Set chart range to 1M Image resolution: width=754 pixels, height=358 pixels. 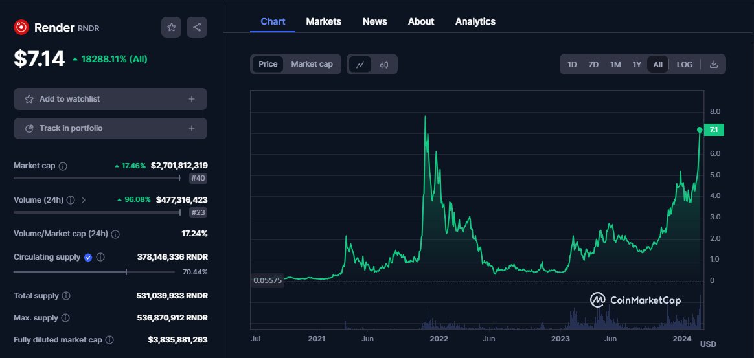click(x=615, y=64)
